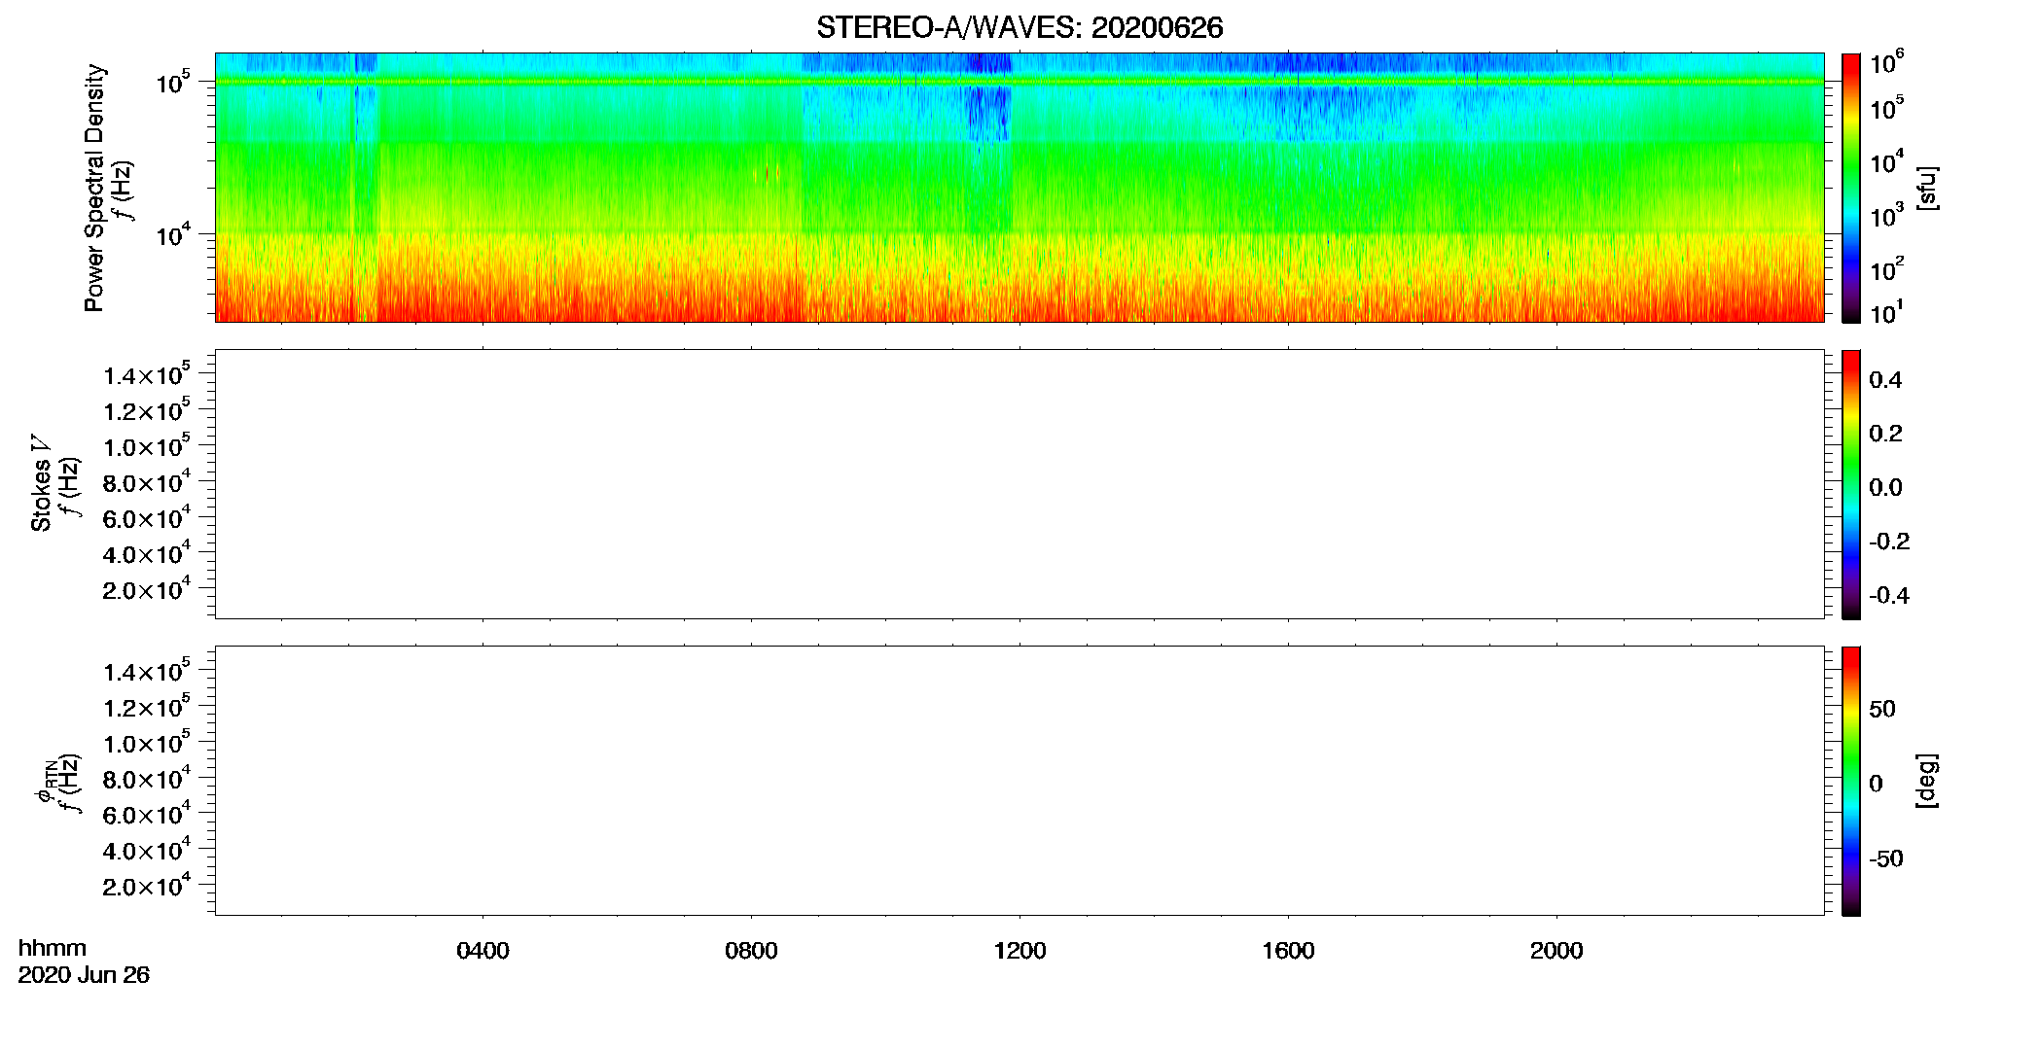Click the STEREO-A/WAVES: 20200626 plot title
The width and height of the screenshot is (2039, 1050).
pyautogui.click(x=1019, y=28)
